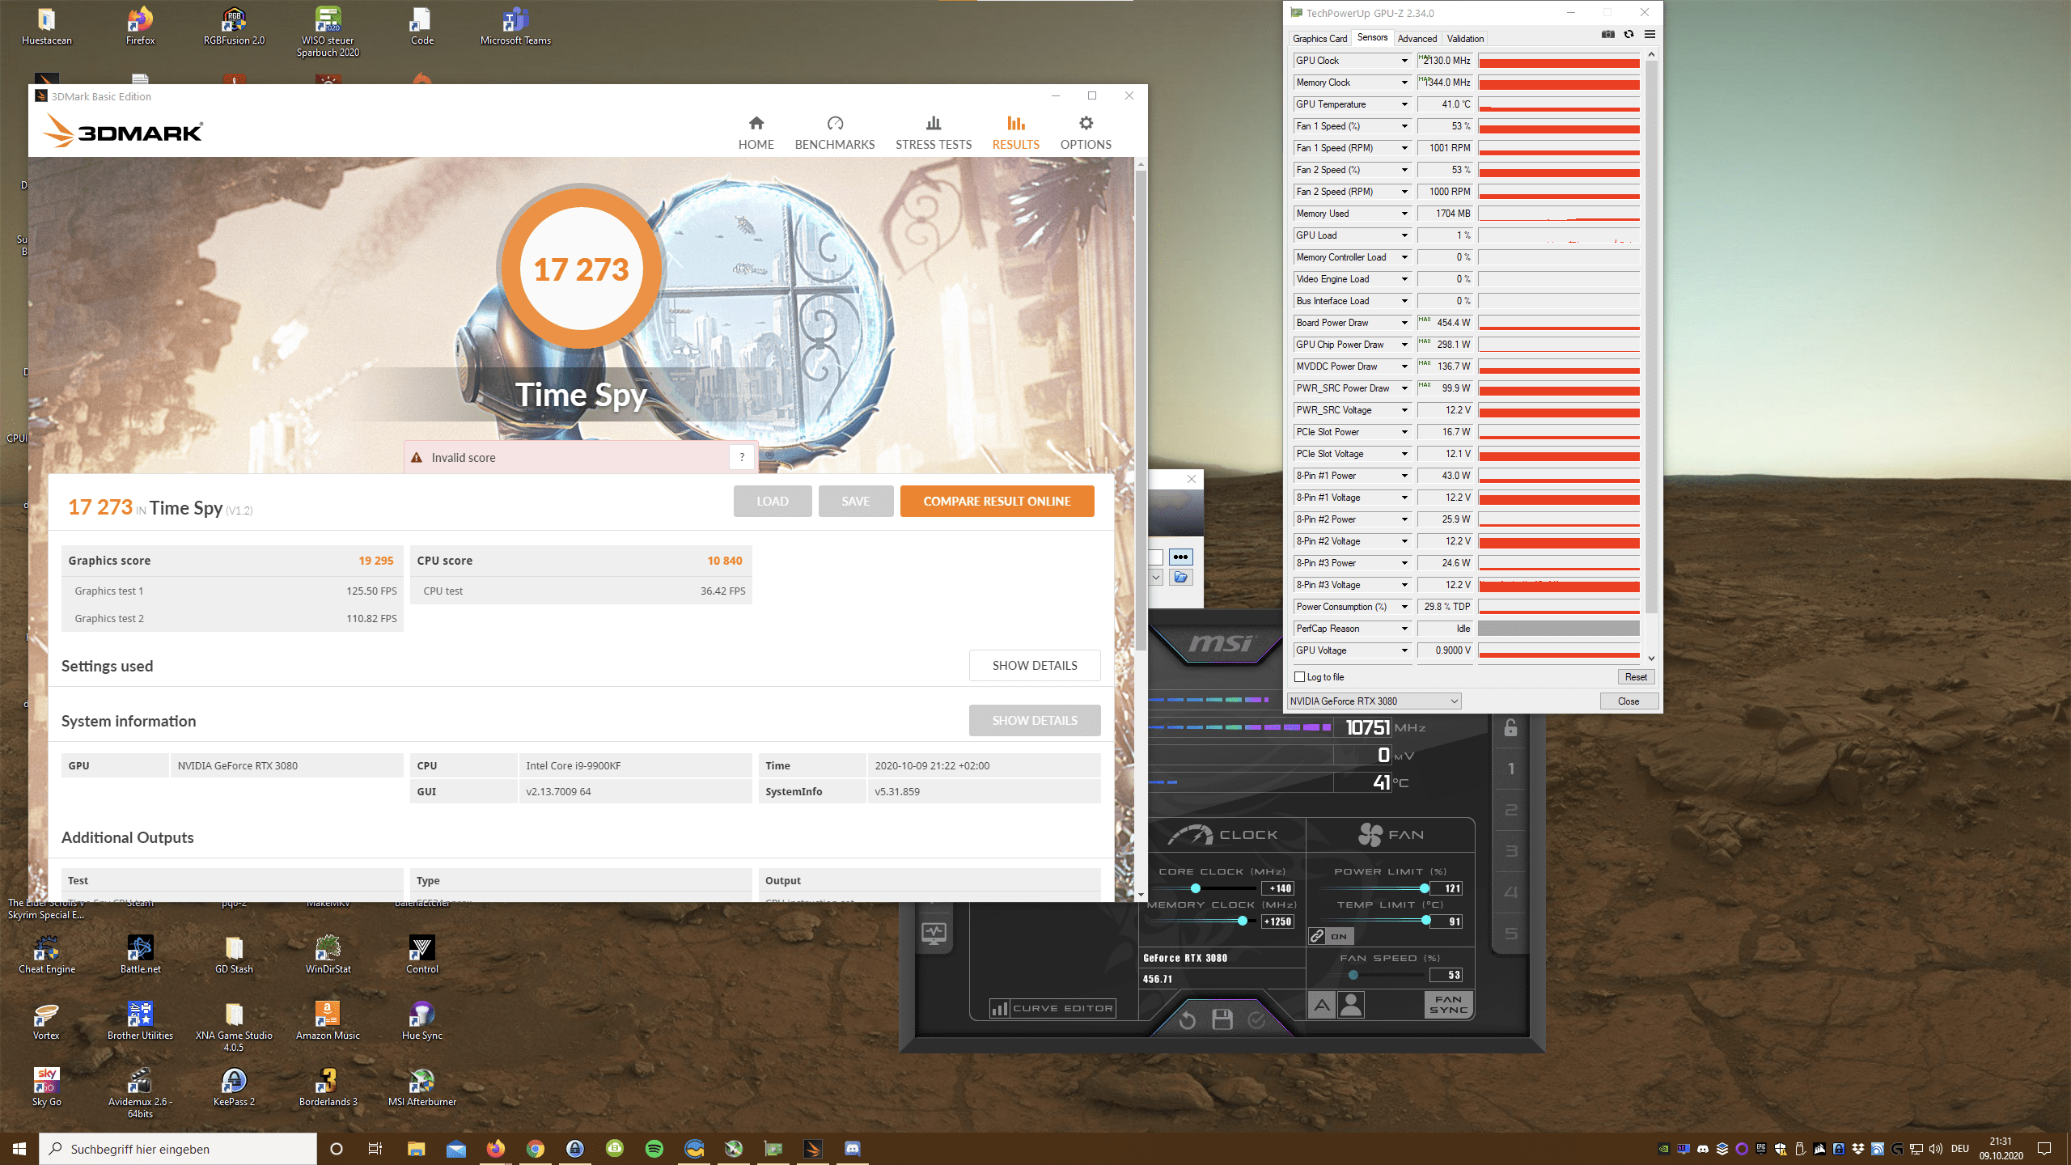Image resolution: width=2071 pixels, height=1165 pixels.
Task: Open the Battle.net desktop icon
Action: click(140, 955)
